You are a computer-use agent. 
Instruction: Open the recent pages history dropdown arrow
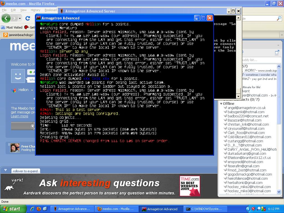[20, 18]
